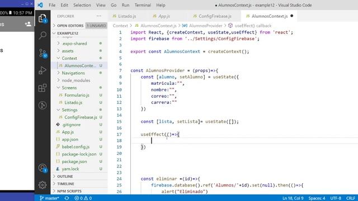This screenshot has height=201, width=358.
Task: Open AlumnosContext.js in file tree
Action: click(79, 65)
